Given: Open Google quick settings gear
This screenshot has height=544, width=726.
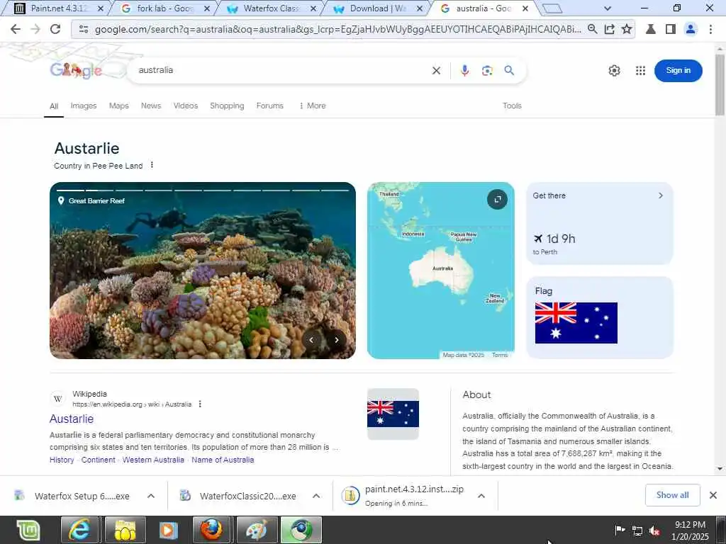Looking at the screenshot, I should pyautogui.click(x=615, y=70).
